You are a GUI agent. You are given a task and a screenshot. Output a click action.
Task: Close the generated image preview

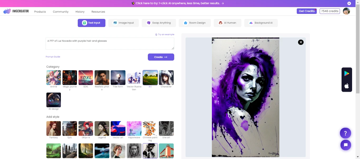click(x=301, y=42)
